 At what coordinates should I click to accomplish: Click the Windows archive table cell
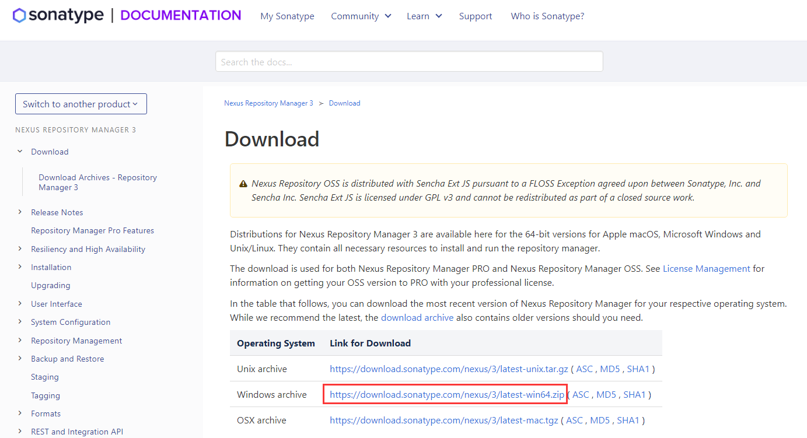(272, 395)
